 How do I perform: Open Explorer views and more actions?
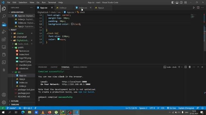(32, 8)
